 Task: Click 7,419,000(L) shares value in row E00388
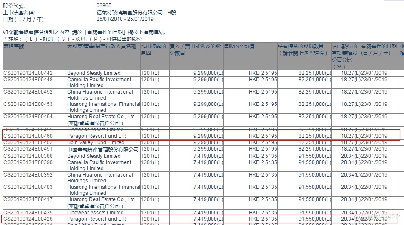208,156
